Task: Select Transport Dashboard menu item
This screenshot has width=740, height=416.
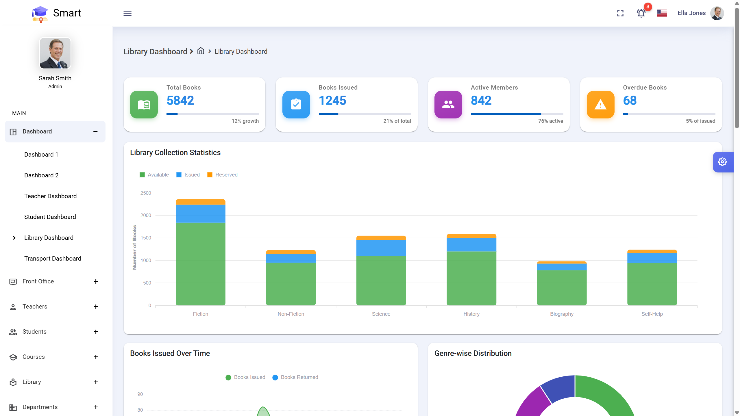Action: pyautogui.click(x=53, y=259)
